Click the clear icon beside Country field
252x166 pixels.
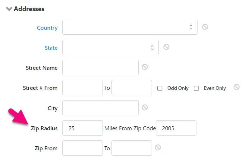pos(205,27)
